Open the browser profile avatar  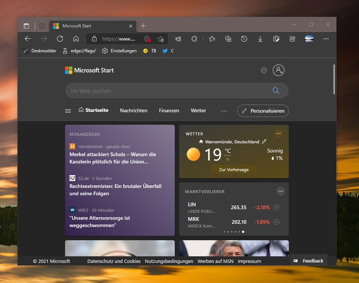(x=309, y=39)
